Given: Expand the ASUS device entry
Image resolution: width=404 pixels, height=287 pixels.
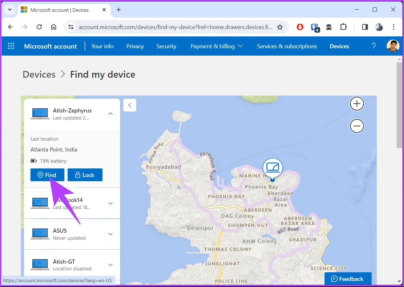Looking at the screenshot, I should [111, 234].
